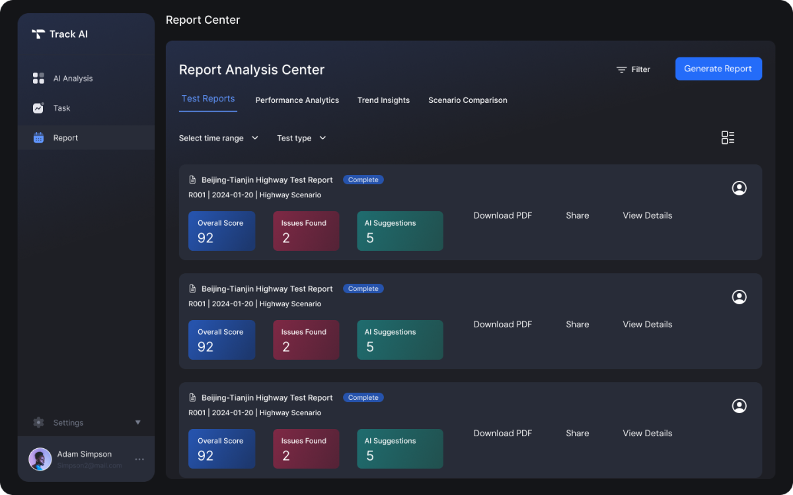Viewport: 793px width, 495px height.
Task: Click the Report Analysis Center heading
Action: click(252, 69)
